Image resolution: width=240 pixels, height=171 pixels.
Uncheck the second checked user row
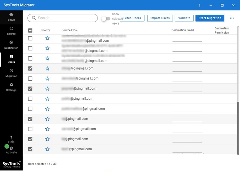(x=30, y=88)
